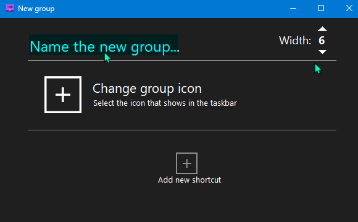The image size is (358, 222).
Task: Click the divider line above the shortcuts area
Action: [182, 130]
